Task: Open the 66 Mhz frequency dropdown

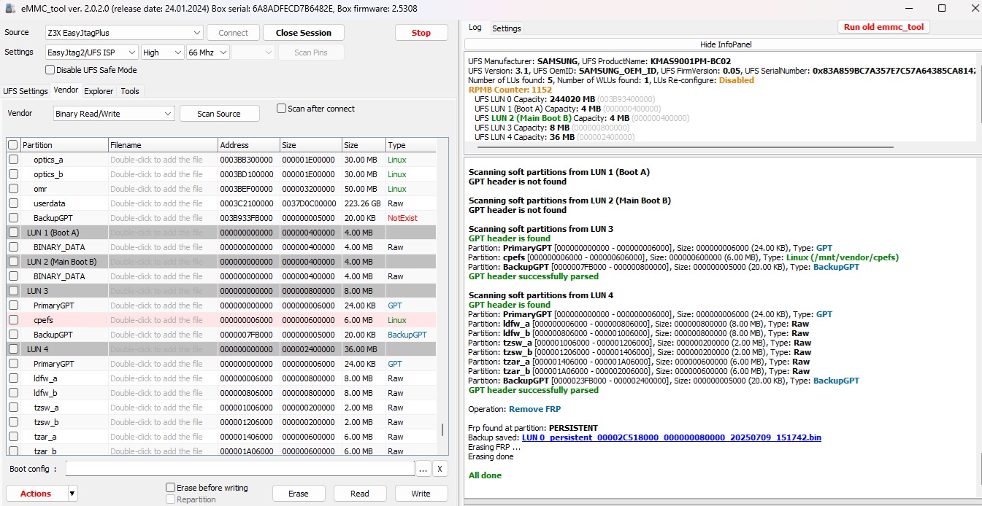Action: pyautogui.click(x=223, y=52)
